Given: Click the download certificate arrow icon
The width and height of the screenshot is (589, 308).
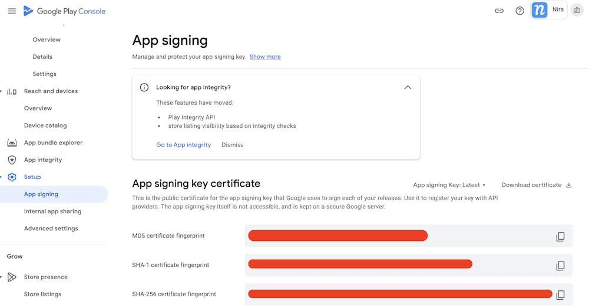Looking at the screenshot, I should point(569,185).
